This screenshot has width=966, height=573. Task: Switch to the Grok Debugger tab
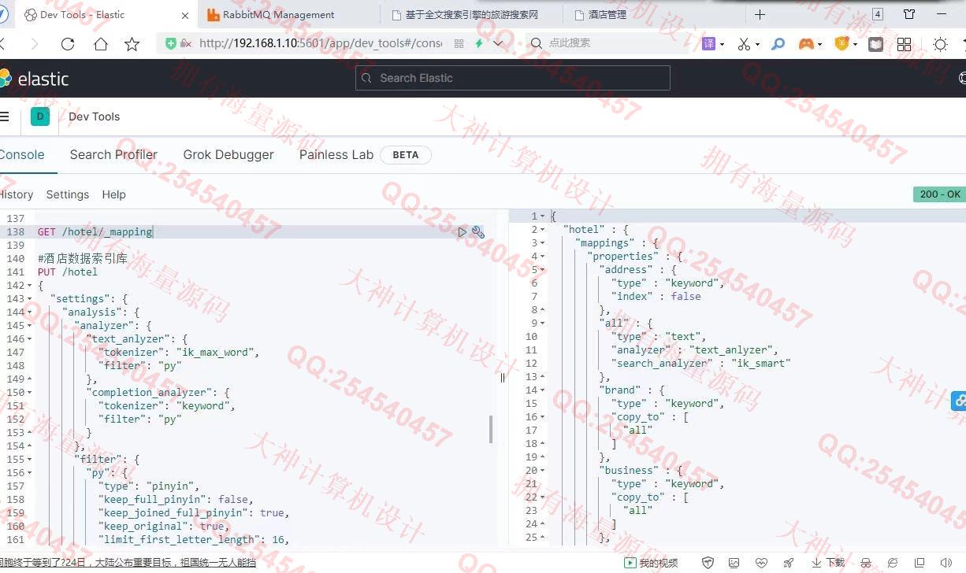click(228, 155)
